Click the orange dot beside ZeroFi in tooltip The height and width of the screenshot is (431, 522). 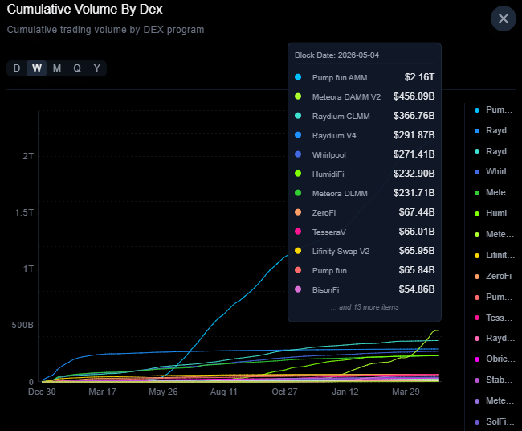(x=298, y=212)
